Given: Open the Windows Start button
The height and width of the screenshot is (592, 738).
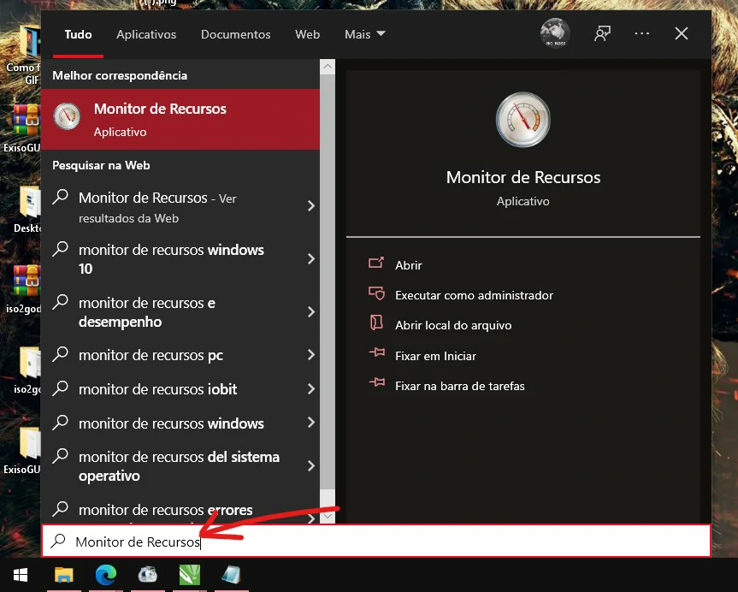Looking at the screenshot, I should pos(21,575).
